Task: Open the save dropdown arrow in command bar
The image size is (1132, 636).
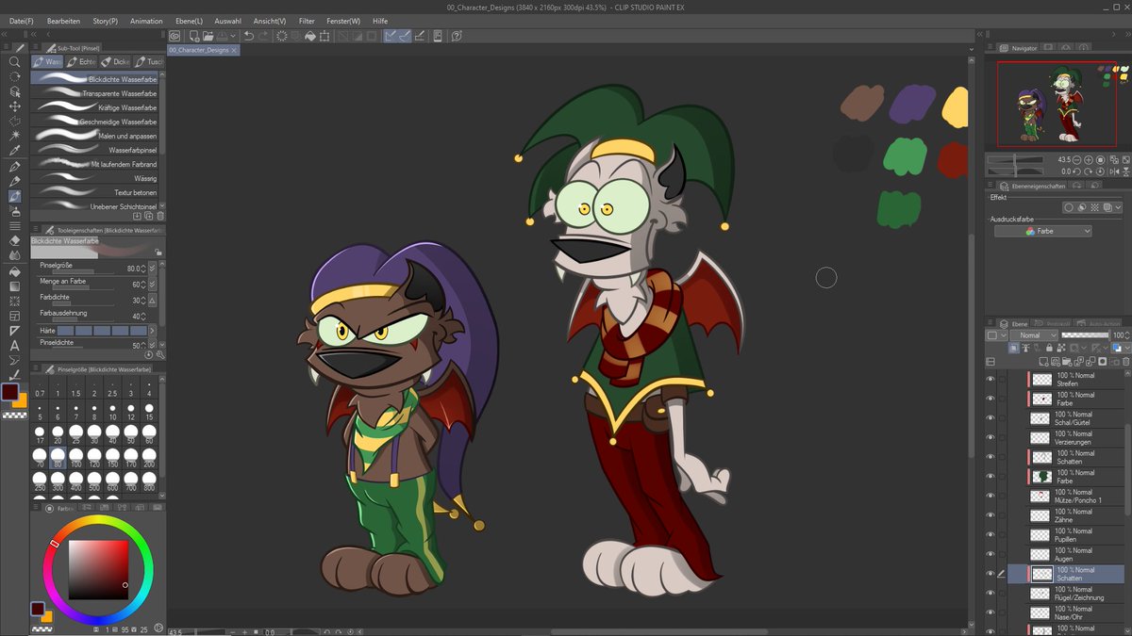Action: (232, 36)
